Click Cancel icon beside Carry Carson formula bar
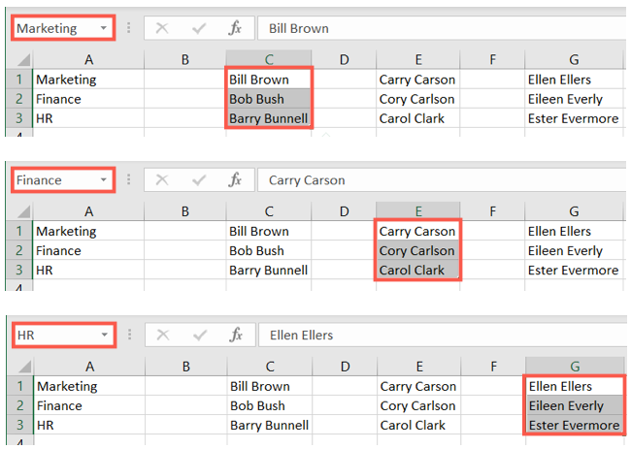The image size is (631, 449). pyautogui.click(x=162, y=179)
